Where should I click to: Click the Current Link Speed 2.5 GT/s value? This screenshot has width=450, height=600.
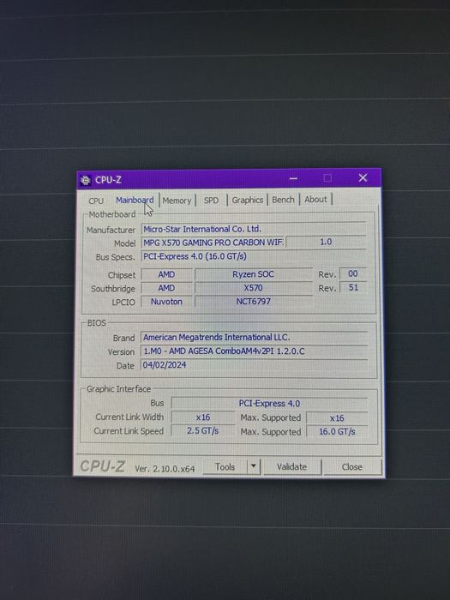(x=203, y=431)
